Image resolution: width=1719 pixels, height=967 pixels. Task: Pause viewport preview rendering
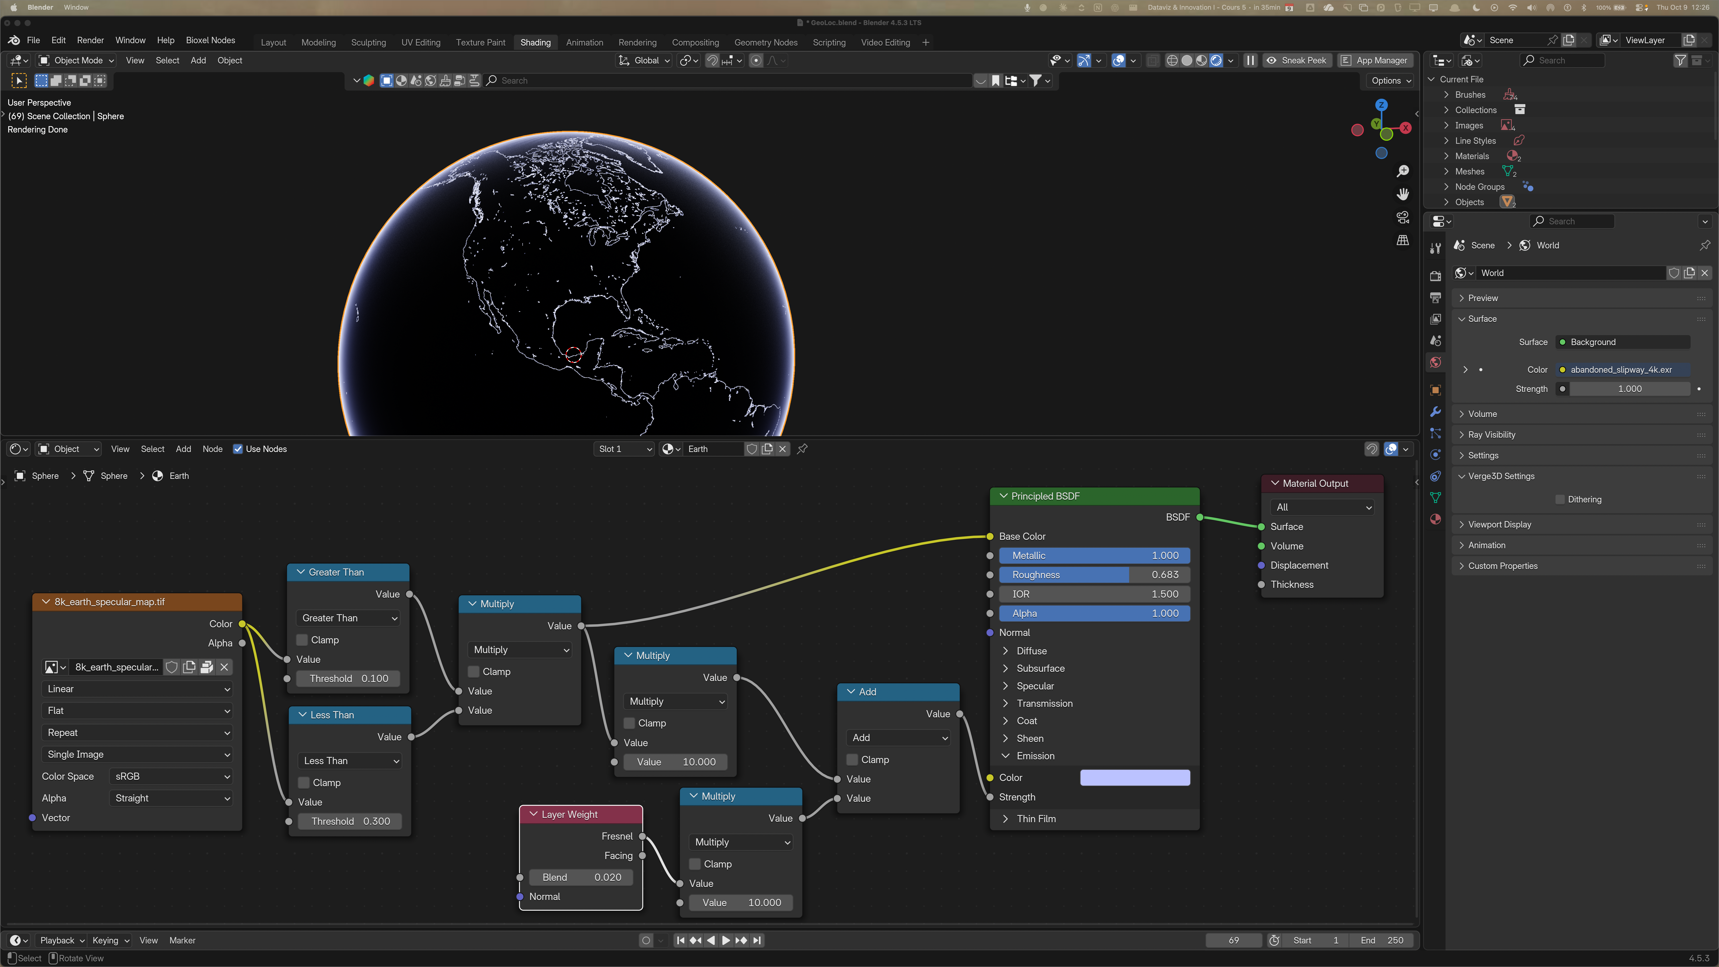click(x=1251, y=61)
